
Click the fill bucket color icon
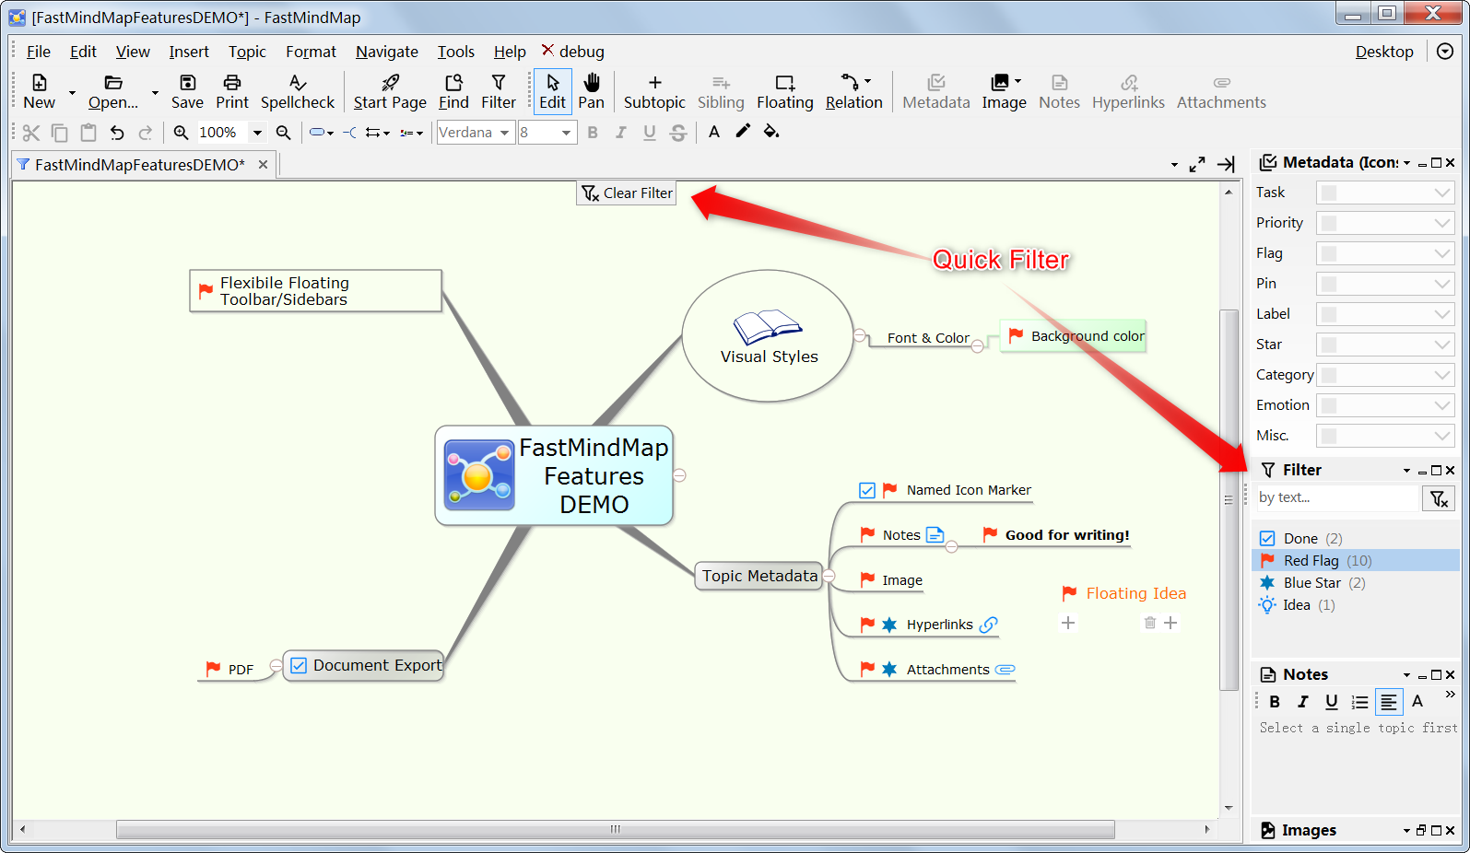tap(771, 132)
